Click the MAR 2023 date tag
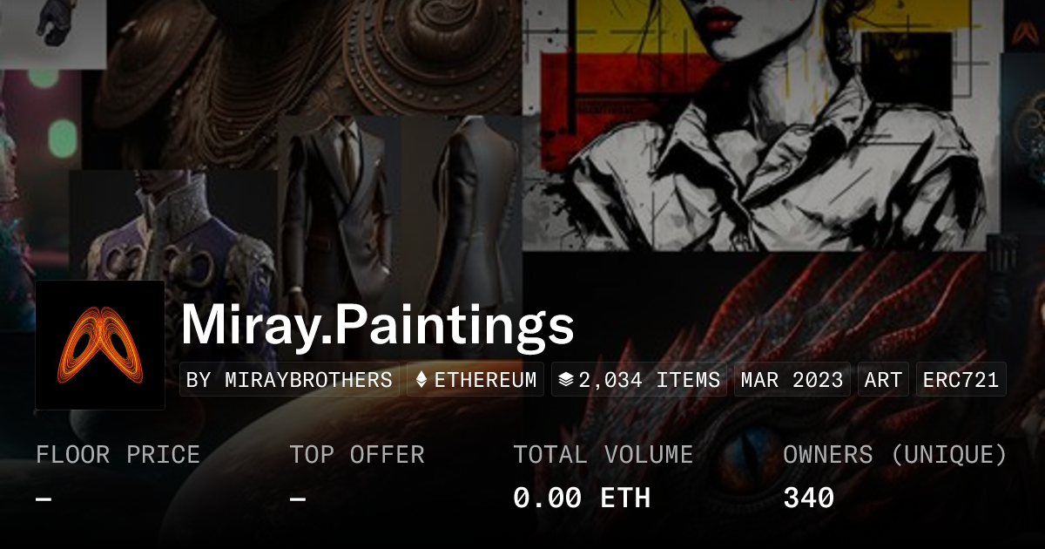This screenshot has height=549, width=1045. [x=792, y=380]
